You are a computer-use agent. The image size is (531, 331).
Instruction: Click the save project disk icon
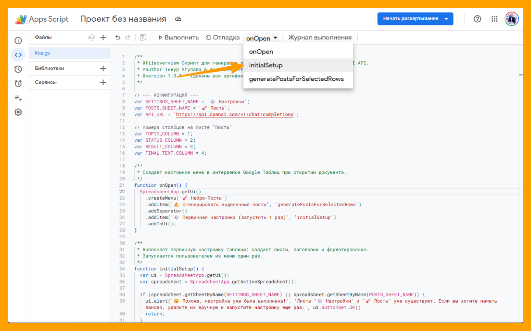tap(143, 37)
